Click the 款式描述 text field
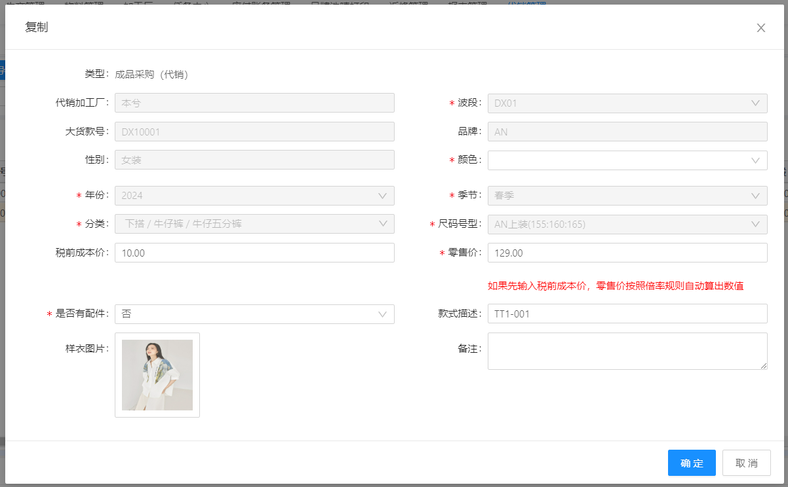Screen dimensions: 788x487 click(627, 314)
